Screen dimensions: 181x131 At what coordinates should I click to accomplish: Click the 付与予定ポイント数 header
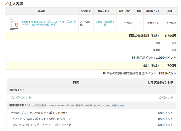160,82
